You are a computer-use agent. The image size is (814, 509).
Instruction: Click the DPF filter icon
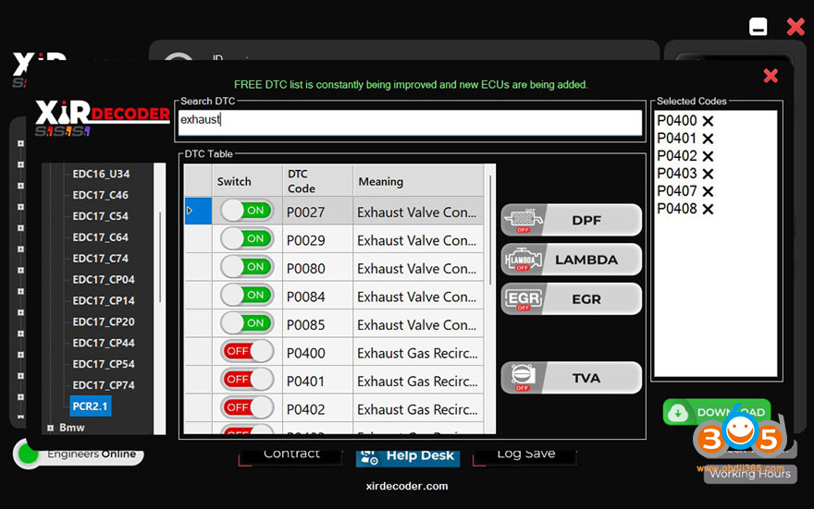pos(524,220)
